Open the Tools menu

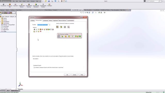pos(28,1)
